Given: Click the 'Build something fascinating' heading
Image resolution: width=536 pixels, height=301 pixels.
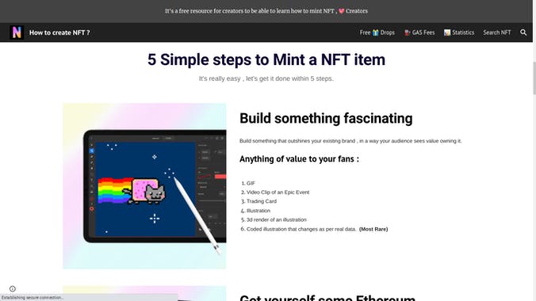Looking at the screenshot, I should [326, 119].
